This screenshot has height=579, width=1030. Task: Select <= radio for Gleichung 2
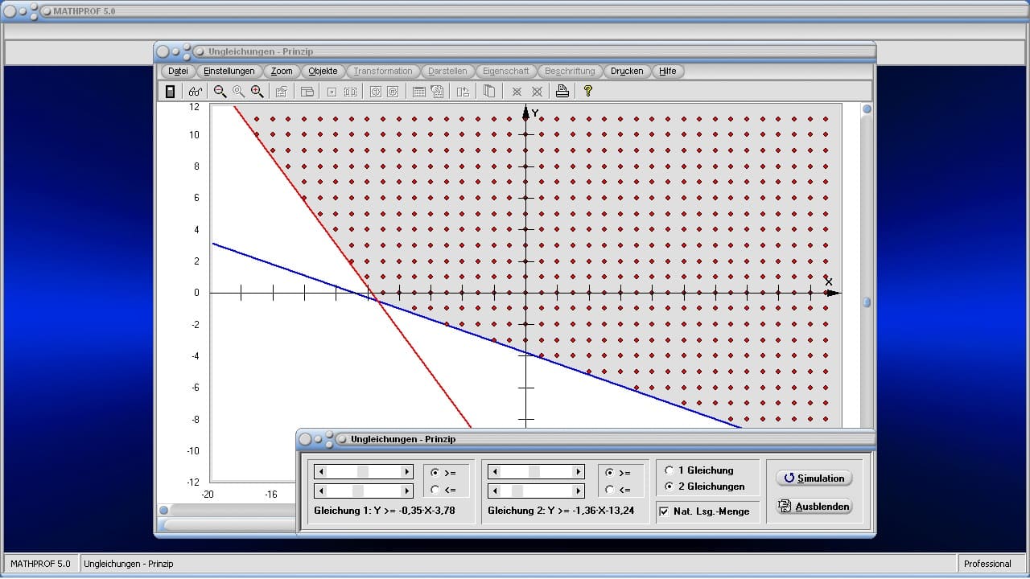point(610,490)
